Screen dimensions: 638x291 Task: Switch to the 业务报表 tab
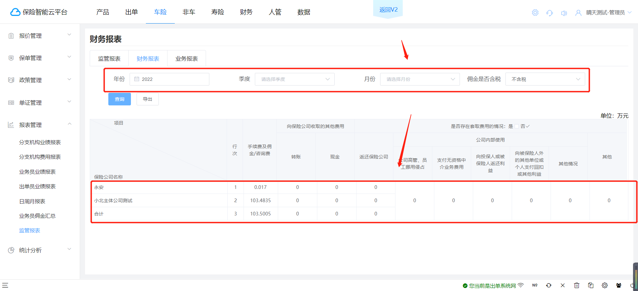187,59
